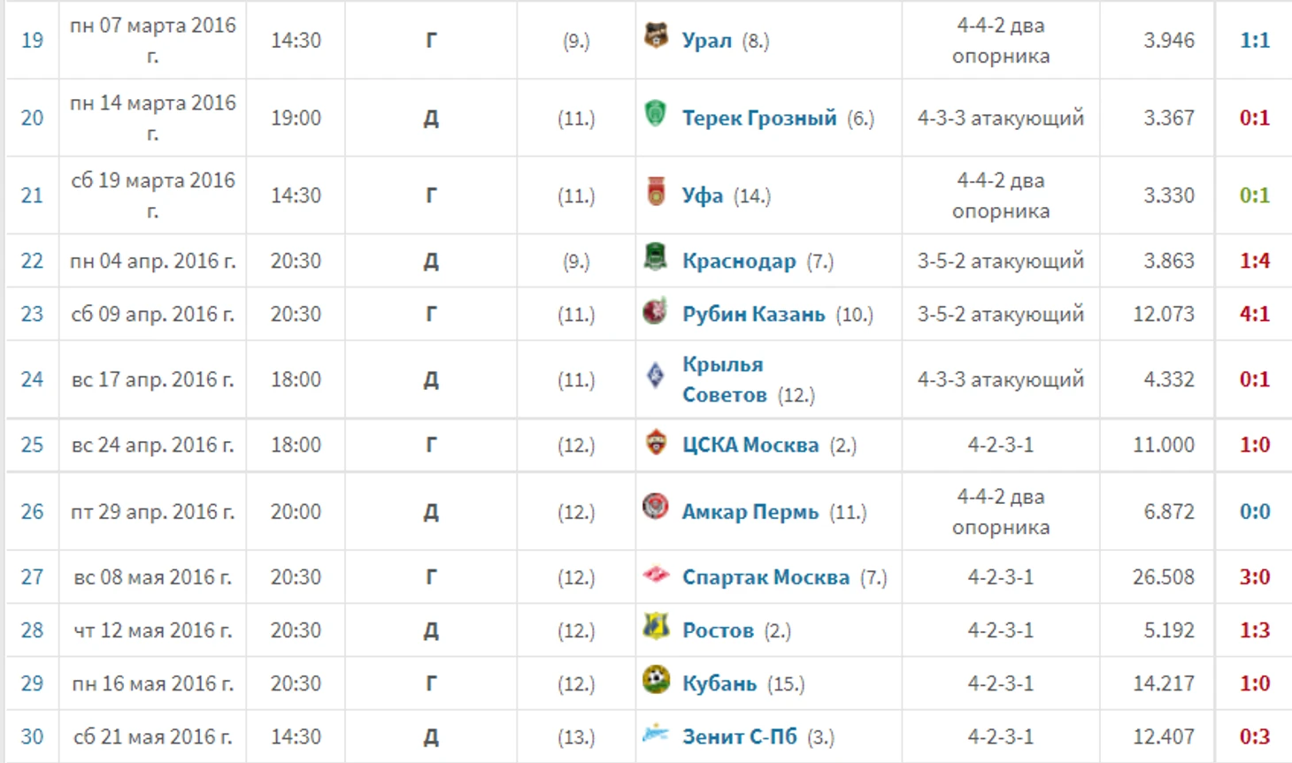The image size is (1292, 763).
Task: Click the Терек Грозный club crest icon
Action: pos(656,113)
